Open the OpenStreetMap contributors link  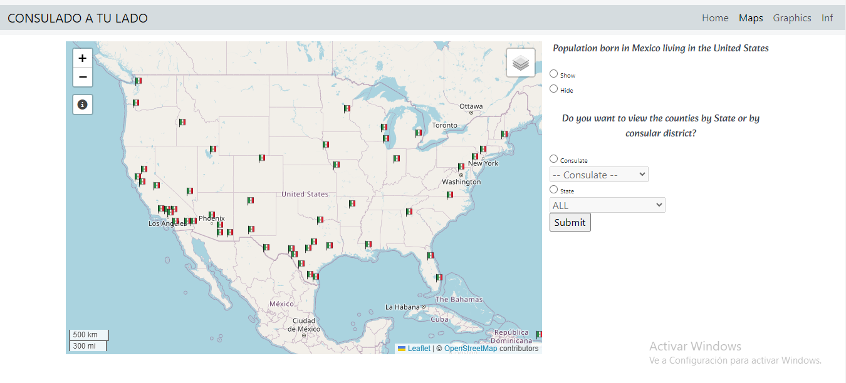[471, 349]
